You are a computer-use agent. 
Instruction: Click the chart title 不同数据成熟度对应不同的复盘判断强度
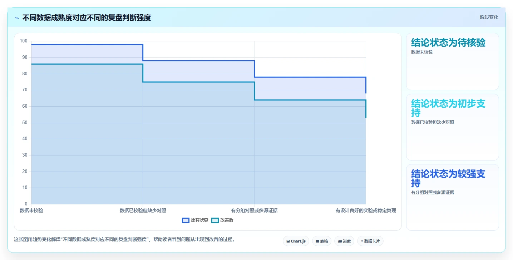coord(87,18)
